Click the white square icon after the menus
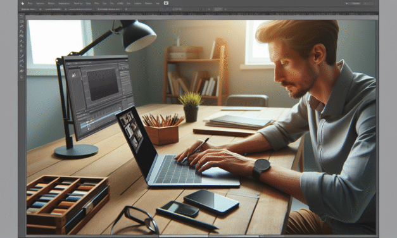The height and width of the screenshot is (238, 397). point(166,3)
